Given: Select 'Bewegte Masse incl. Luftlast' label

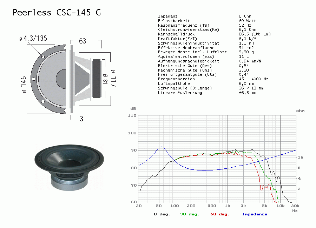Looking at the screenshot, I should tap(192, 52).
